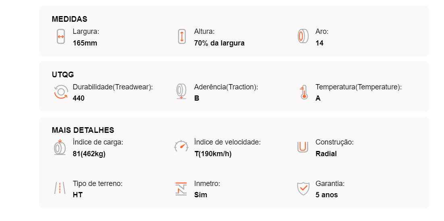Image resolution: width=444 pixels, height=221 pixels.
Task: Click the Treadwear durability icon
Action: click(61, 92)
